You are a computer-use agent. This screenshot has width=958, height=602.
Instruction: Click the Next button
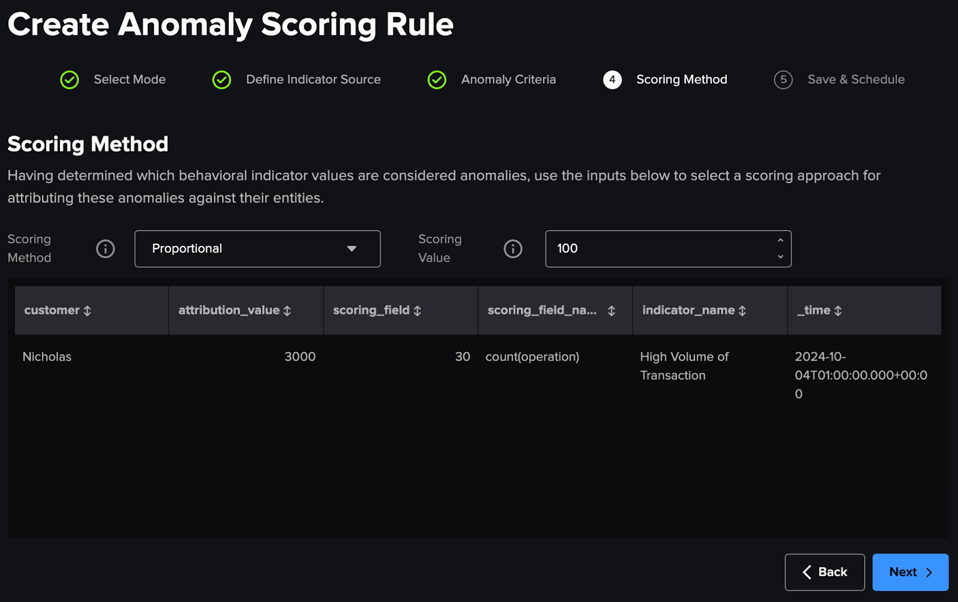[x=910, y=572]
